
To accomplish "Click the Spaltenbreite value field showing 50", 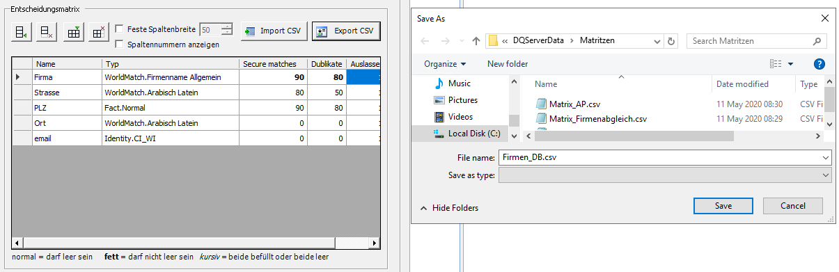I will click(x=210, y=29).
